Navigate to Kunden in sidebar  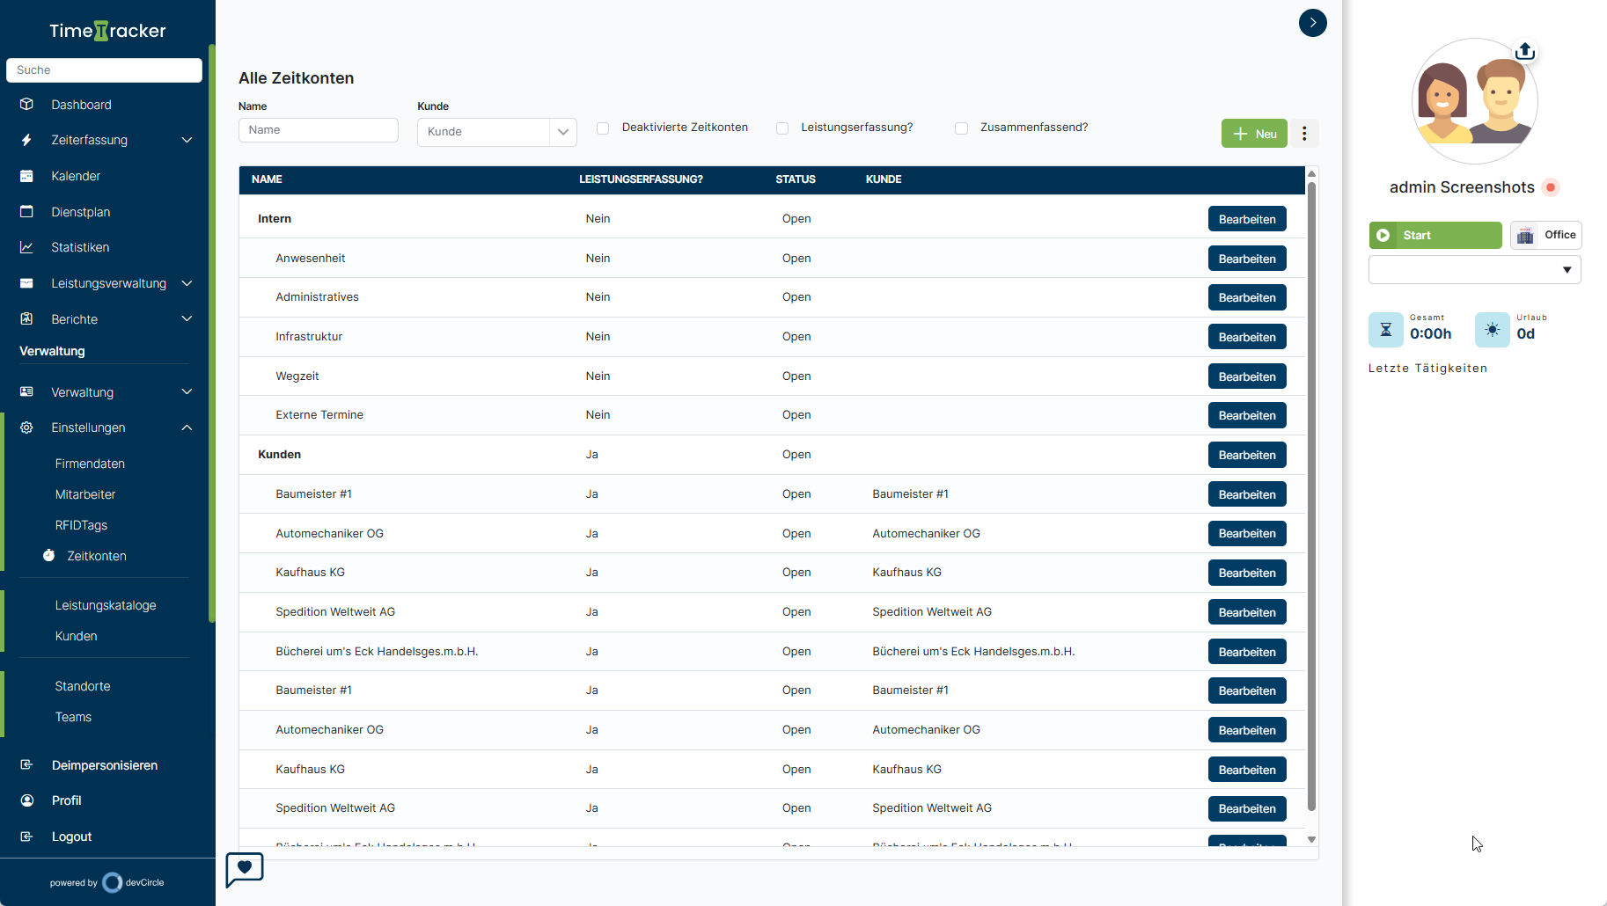[x=76, y=636]
